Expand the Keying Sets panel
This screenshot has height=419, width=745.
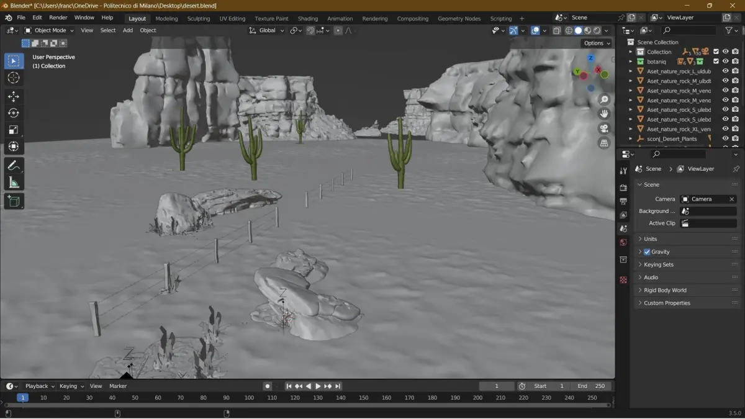tap(687, 264)
